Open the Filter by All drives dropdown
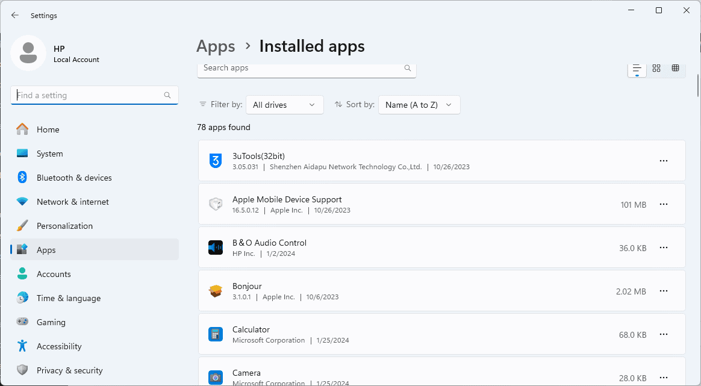The height and width of the screenshot is (386, 701). pos(285,105)
